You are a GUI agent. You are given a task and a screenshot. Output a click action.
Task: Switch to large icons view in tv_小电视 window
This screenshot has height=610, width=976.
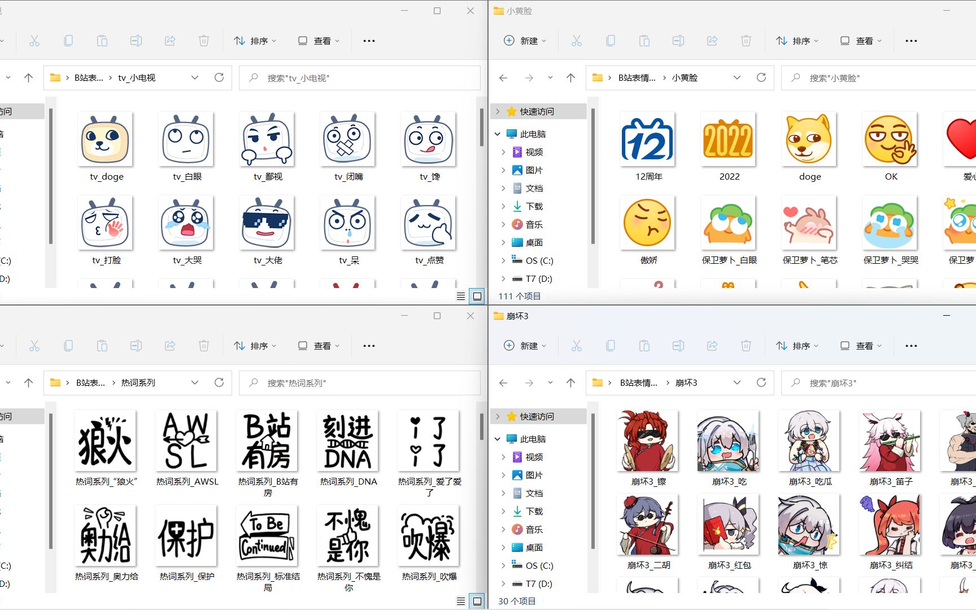tap(477, 296)
